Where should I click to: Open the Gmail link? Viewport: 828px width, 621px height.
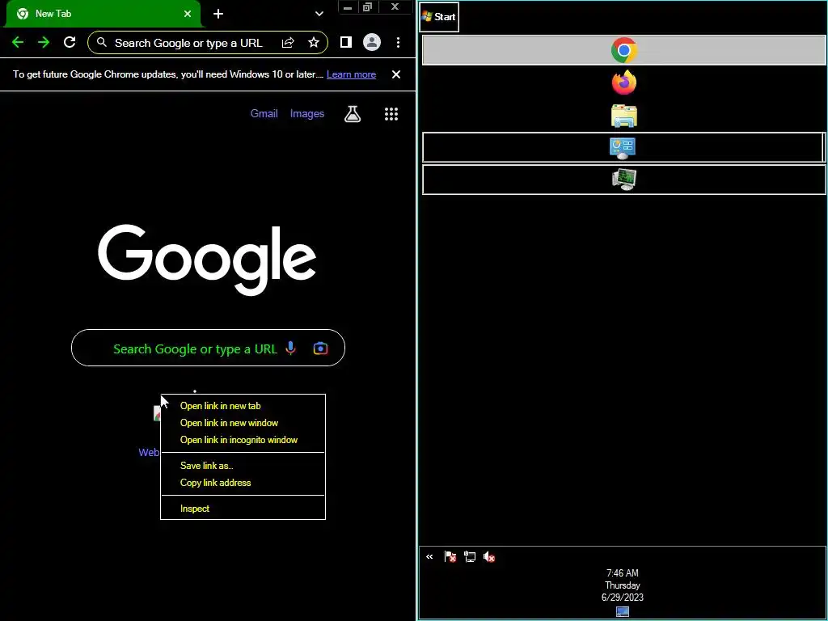tap(264, 113)
